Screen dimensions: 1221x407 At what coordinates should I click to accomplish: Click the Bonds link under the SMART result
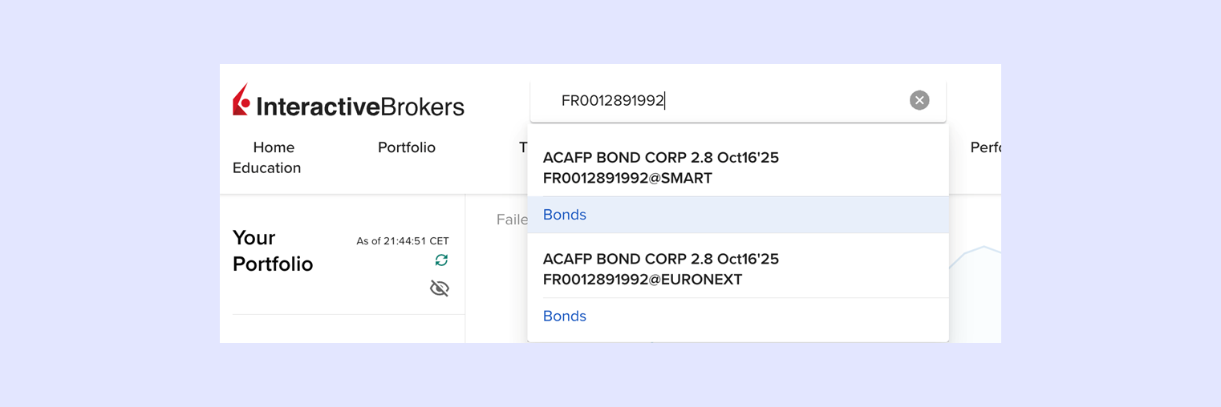[565, 215]
